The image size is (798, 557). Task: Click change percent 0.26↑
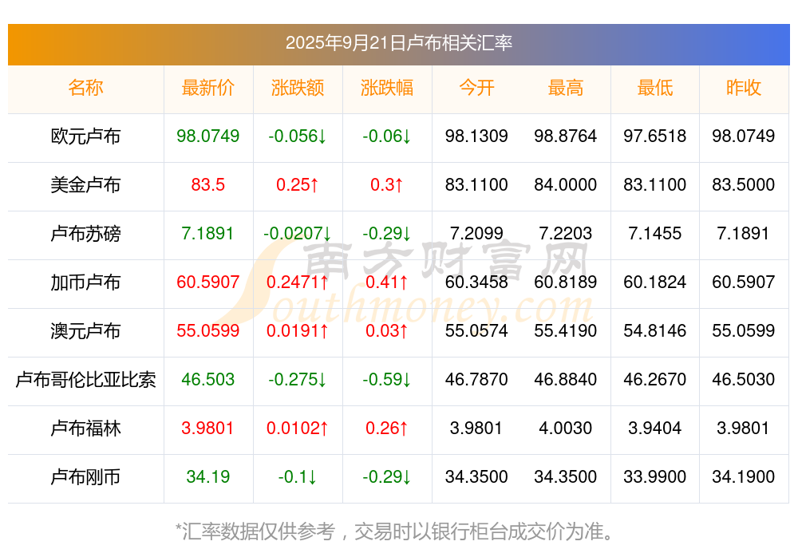[x=387, y=428]
